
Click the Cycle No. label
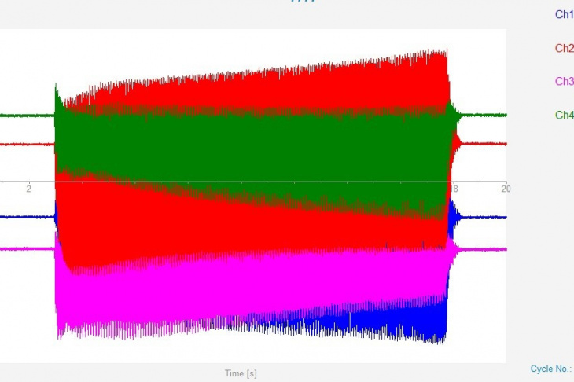coord(551,369)
